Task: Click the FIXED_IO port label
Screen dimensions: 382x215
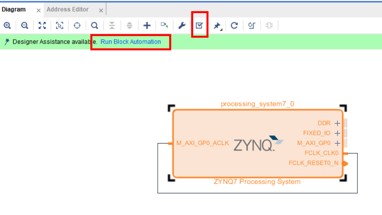Action: (x=317, y=133)
